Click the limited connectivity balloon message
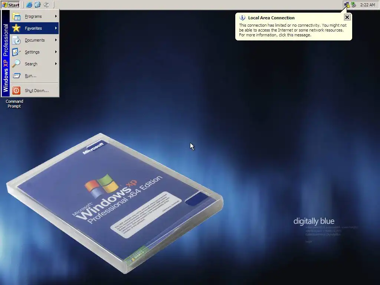Screen dimensions: 380x285 tap(293, 30)
